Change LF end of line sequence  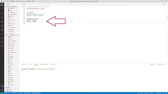[x=155, y=93]
